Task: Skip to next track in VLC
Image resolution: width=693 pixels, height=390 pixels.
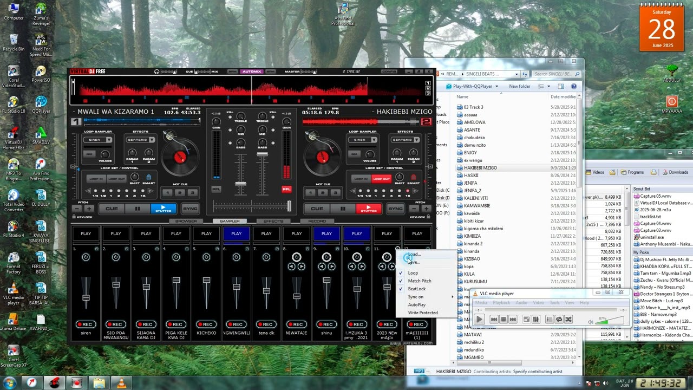Action: pyautogui.click(x=513, y=320)
